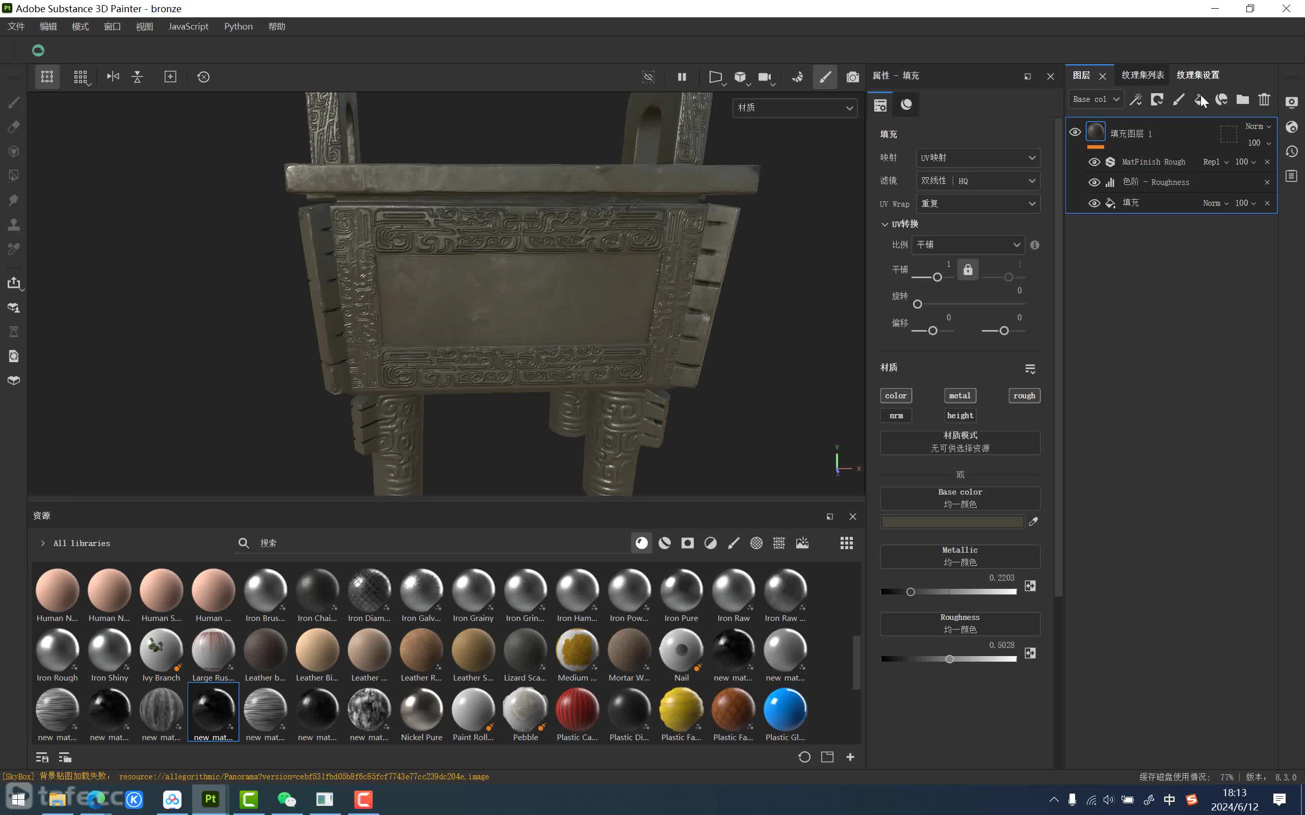
Task: Open the History panel icon
Action: tap(1292, 151)
